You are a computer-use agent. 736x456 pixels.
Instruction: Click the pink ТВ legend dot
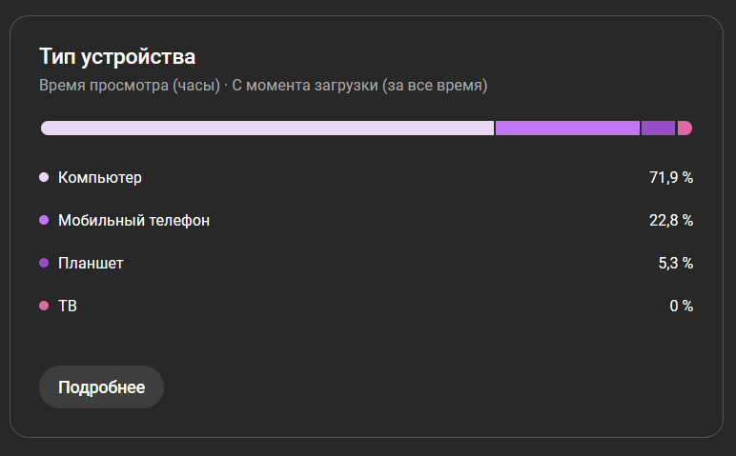(x=44, y=306)
